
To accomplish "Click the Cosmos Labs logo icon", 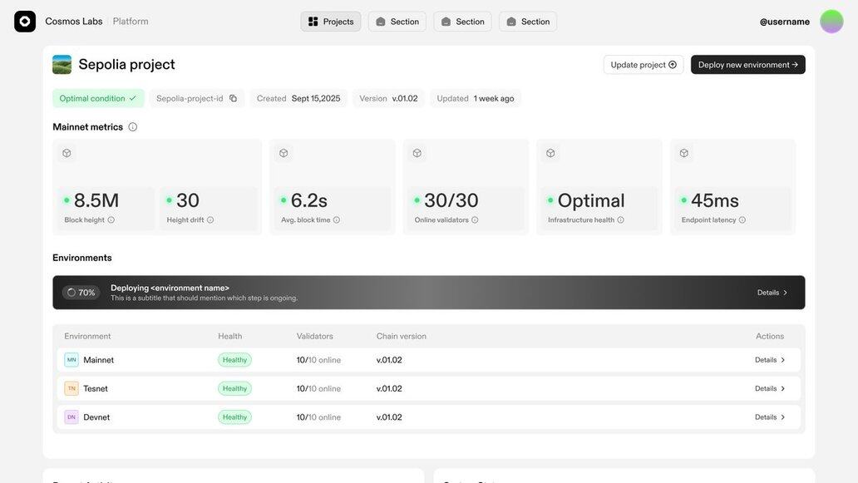I will (25, 22).
